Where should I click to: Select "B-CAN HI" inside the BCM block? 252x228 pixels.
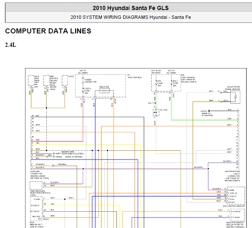(36, 205)
